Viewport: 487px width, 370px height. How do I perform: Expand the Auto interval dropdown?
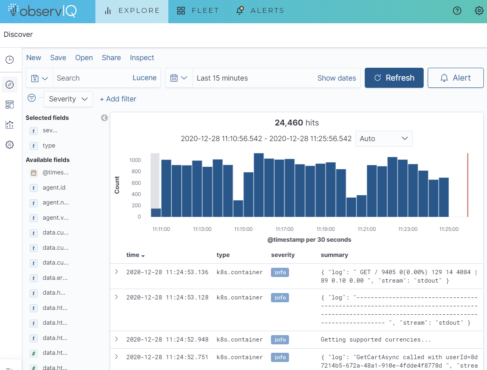[x=384, y=139]
